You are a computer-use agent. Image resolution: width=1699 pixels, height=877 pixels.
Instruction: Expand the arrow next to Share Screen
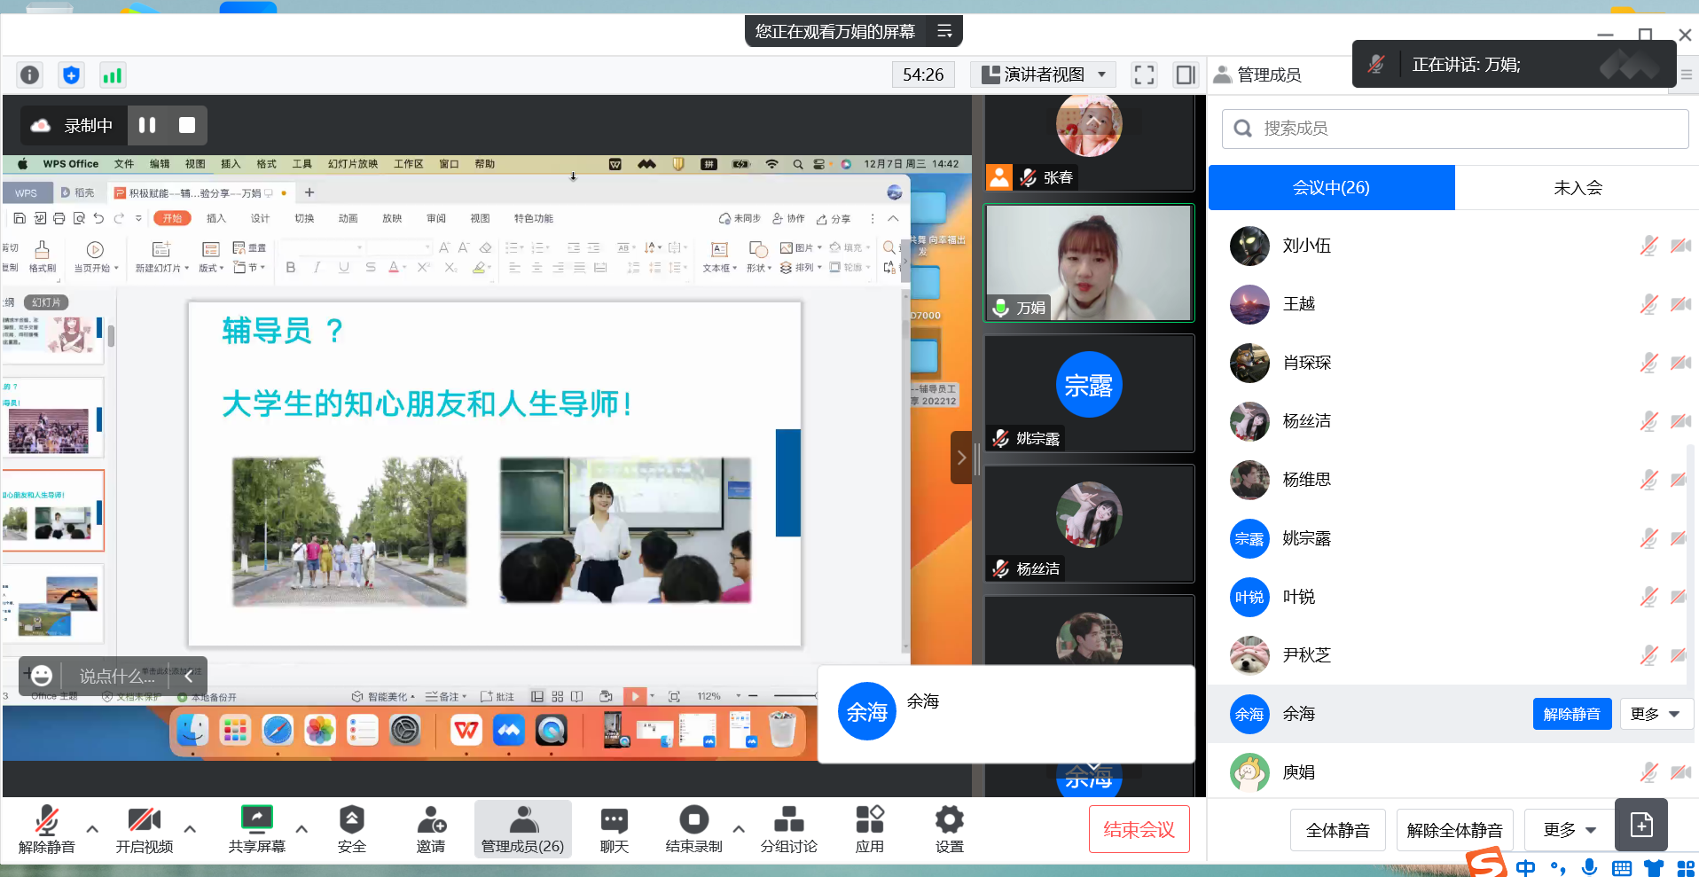(301, 829)
